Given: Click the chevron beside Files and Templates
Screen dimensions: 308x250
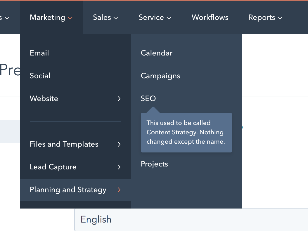Looking at the screenshot, I should 119,144.
